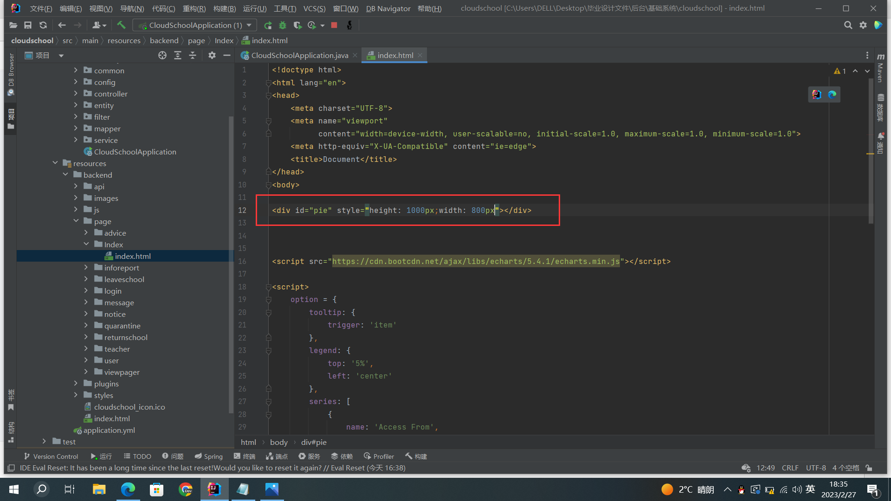Collapse the backend folder

click(x=65, y=175)
